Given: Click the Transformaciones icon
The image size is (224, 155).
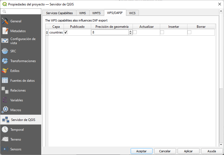Looking at the screenshot, I should [5, 61].
